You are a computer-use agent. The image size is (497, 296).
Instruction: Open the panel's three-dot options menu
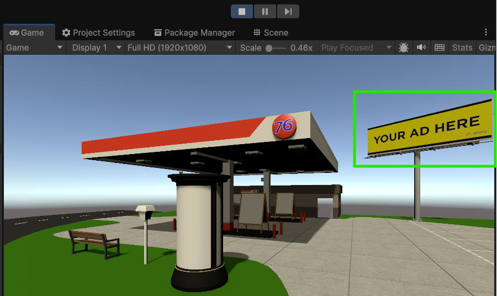(486, 33)
